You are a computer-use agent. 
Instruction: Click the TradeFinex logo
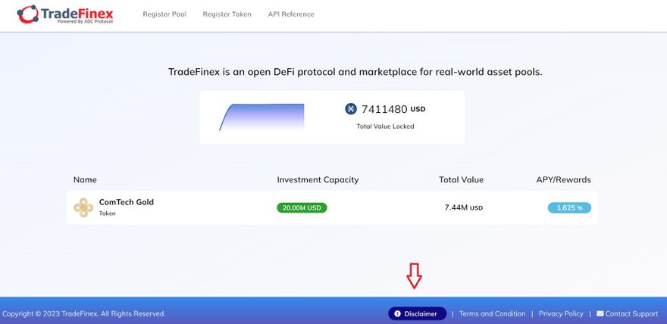click(65, 14)
